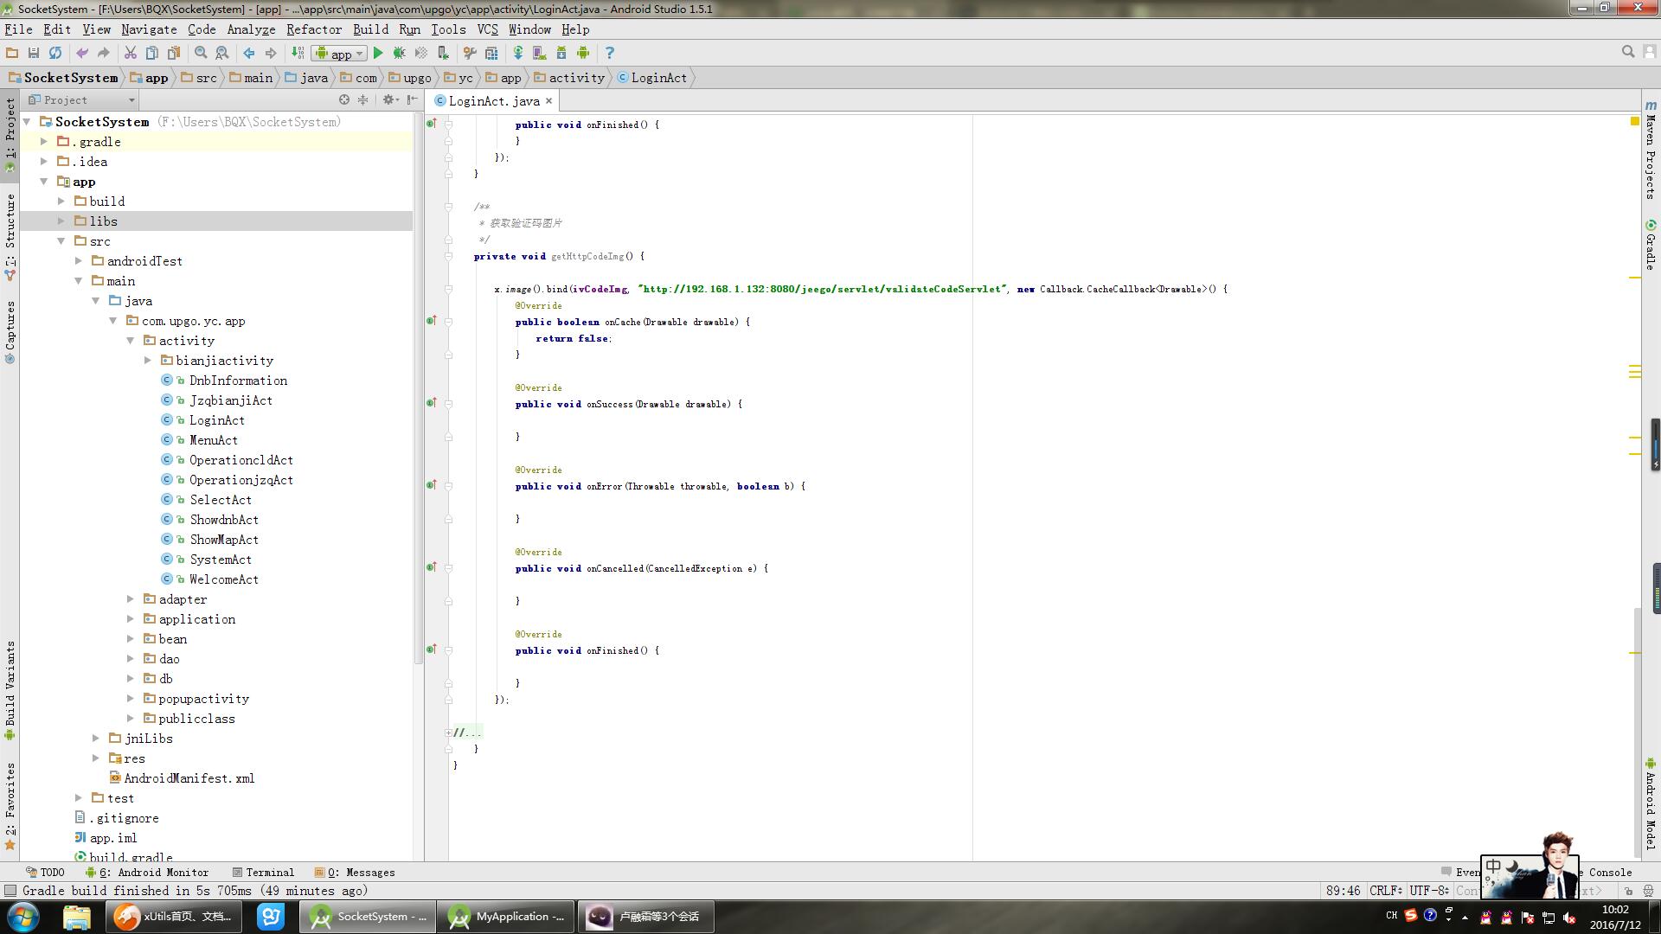
Task: Click Sync Project with Gradle Files icon
Action: [518, 53]
